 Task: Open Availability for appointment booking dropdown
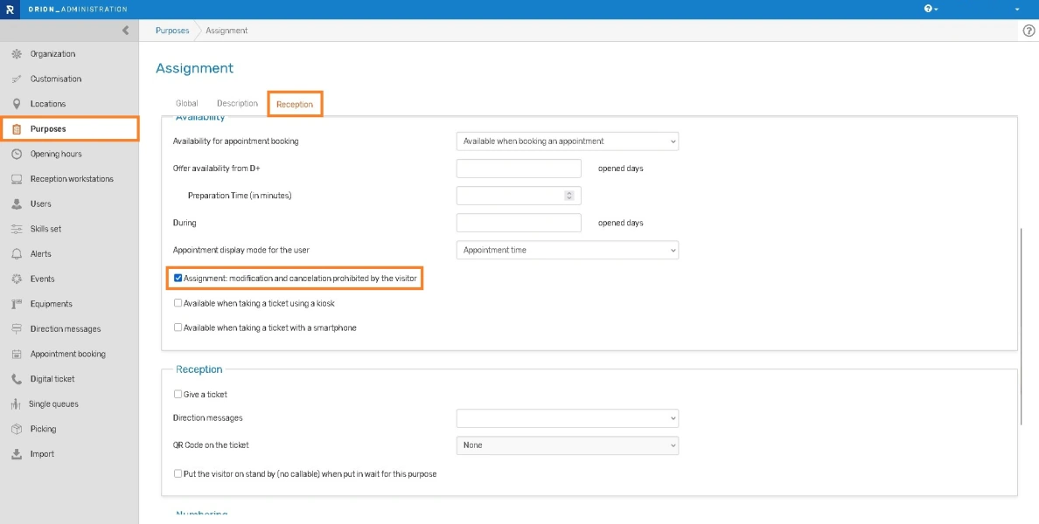tap(567, 141)
